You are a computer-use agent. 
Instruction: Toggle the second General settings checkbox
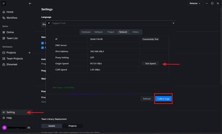43,48
